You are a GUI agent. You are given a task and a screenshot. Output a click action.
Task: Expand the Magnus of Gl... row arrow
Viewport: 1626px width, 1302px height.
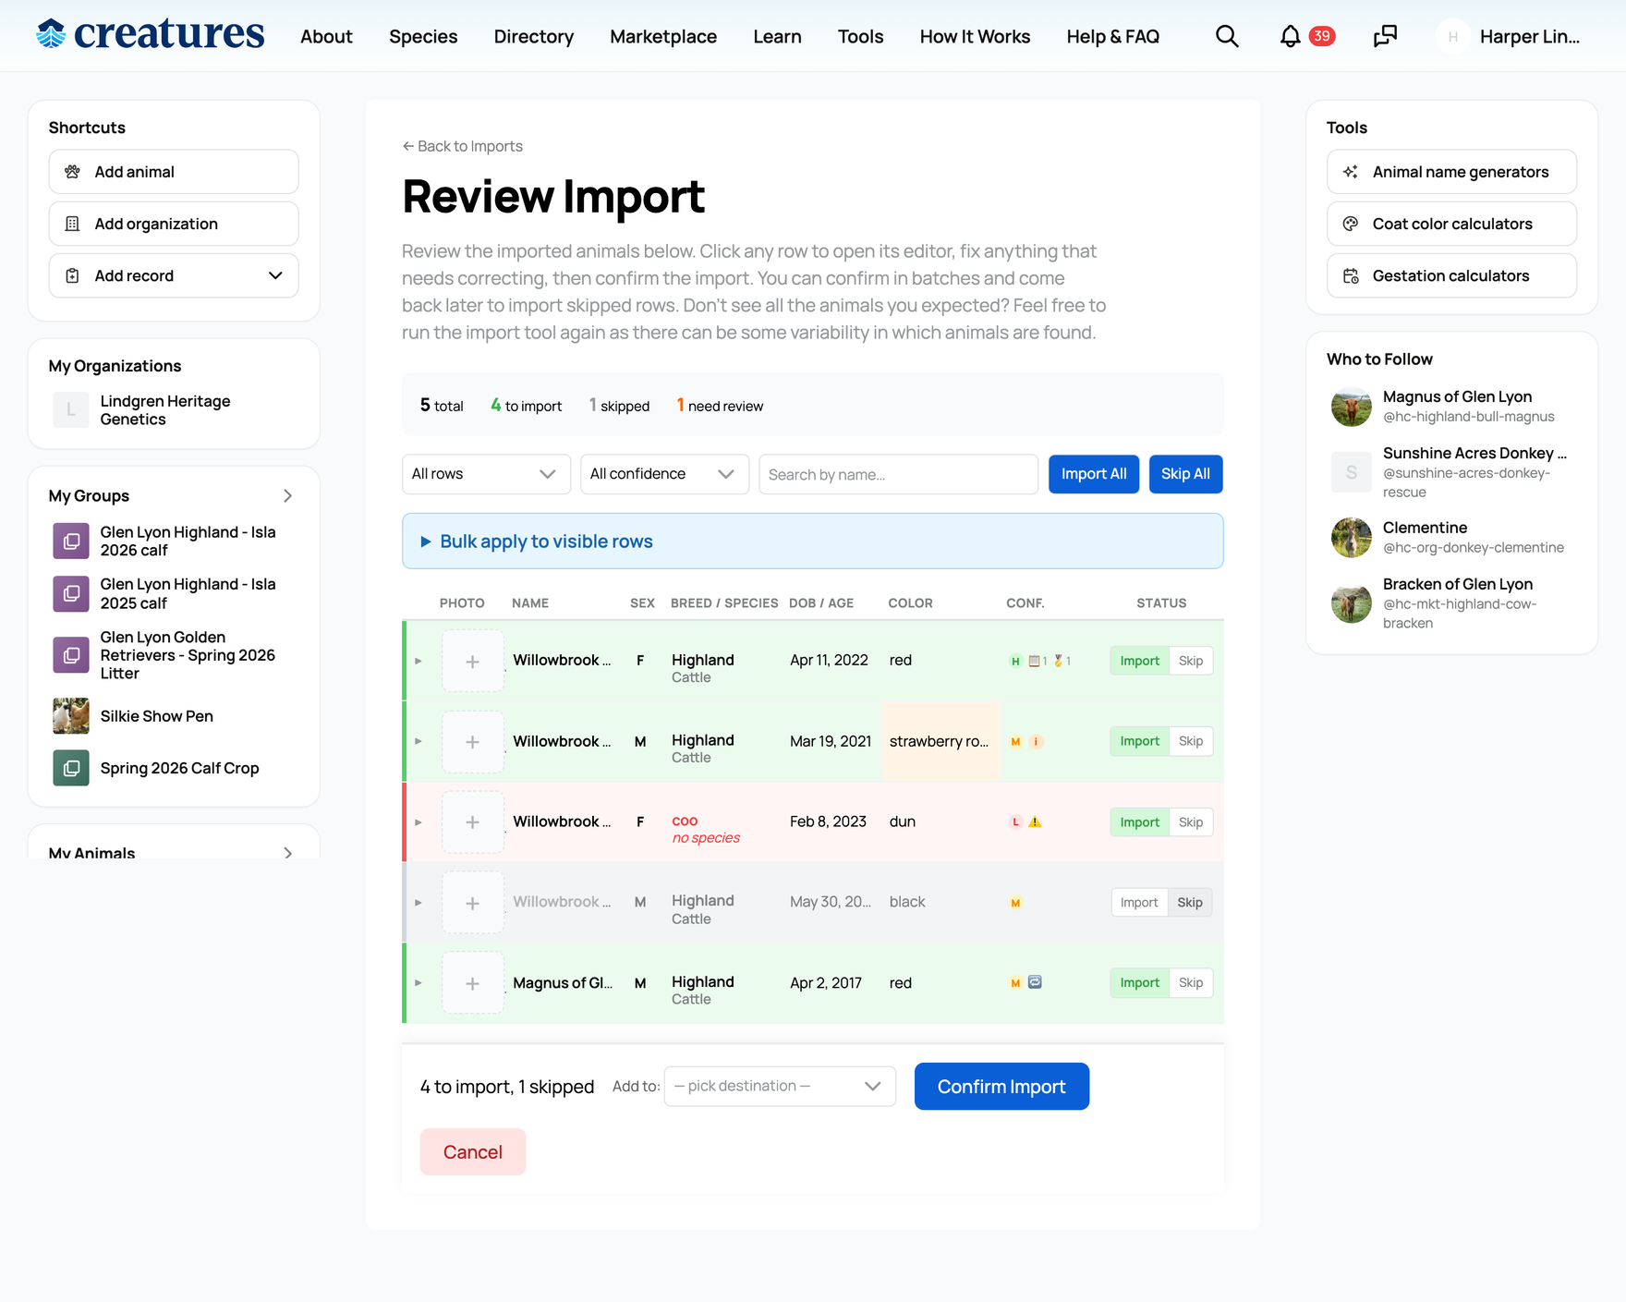[x=419, y=983]
